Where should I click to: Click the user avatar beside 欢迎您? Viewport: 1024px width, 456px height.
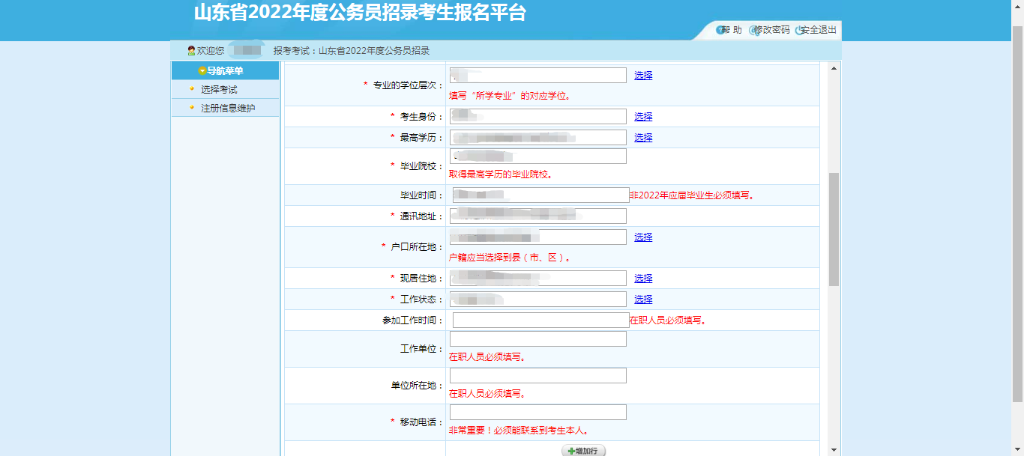pyautogui.click(x=190, y=51)
